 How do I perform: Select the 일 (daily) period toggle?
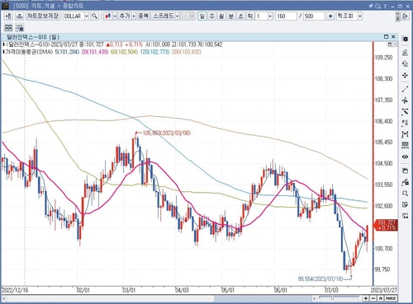pyautogui.click(x=202, y=16)
